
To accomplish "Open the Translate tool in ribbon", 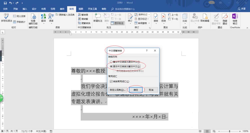I will pyautogui.click(x=43, y=18).
